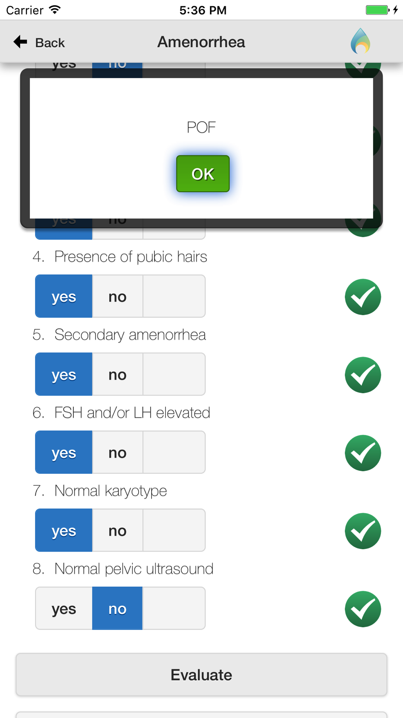The height and width of the screenshot is (718, 403).
Task: Tap the Back label in header
Action: point(50,42)
